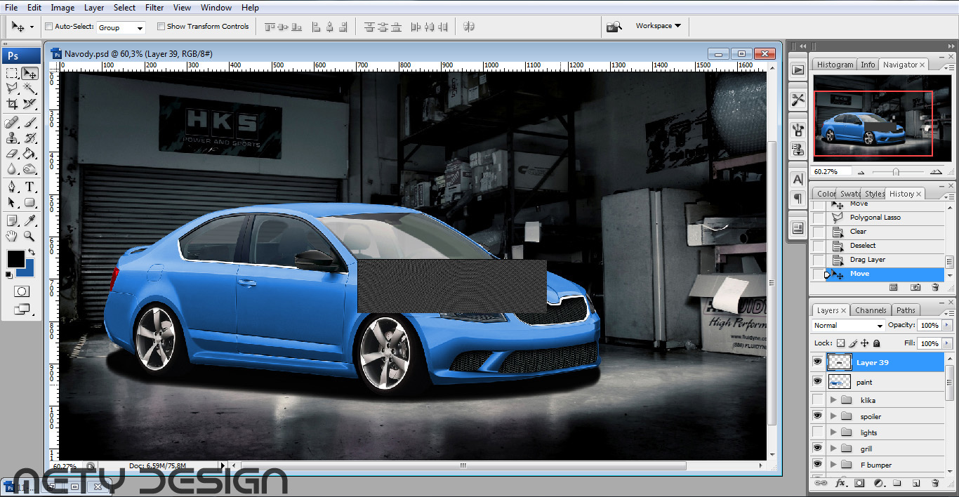
Task: Toggle lock all for layer
Action: coord(876,343)
